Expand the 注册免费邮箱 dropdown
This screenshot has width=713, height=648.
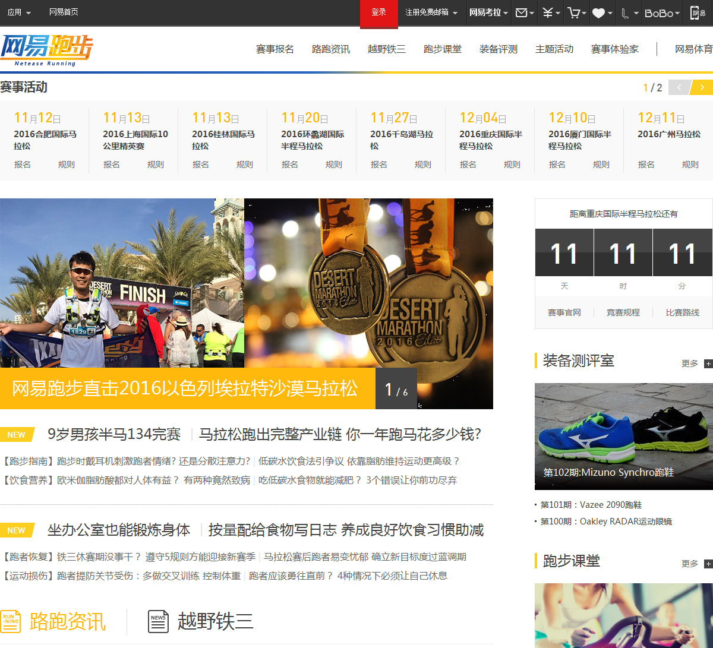429,12
